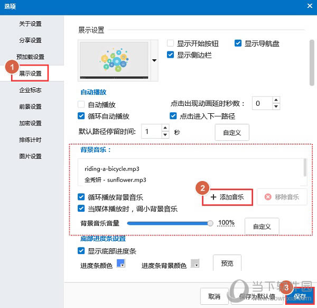This screenshot has width=317, height=308.
Task: Open the 进度条背景颜色 color dropdown
Action: click(195, 264)
